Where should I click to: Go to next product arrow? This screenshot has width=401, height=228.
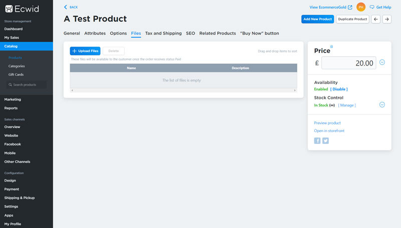tap(387, 19)
